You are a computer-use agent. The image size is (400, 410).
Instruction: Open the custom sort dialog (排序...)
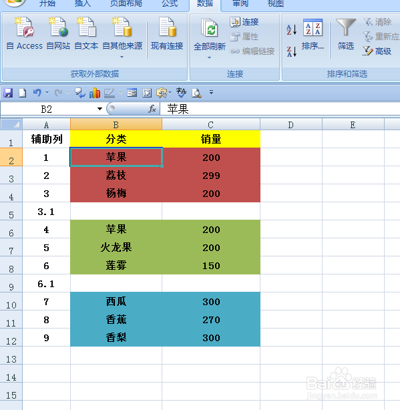(x=313, y=34)
